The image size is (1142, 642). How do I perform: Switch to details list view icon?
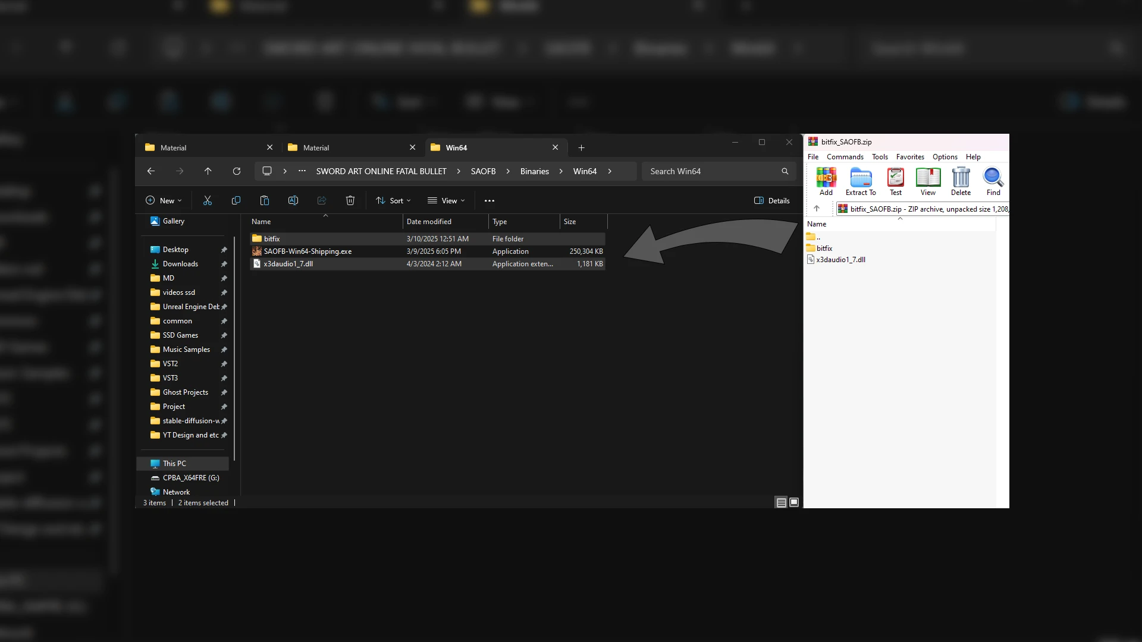(781, 503)
